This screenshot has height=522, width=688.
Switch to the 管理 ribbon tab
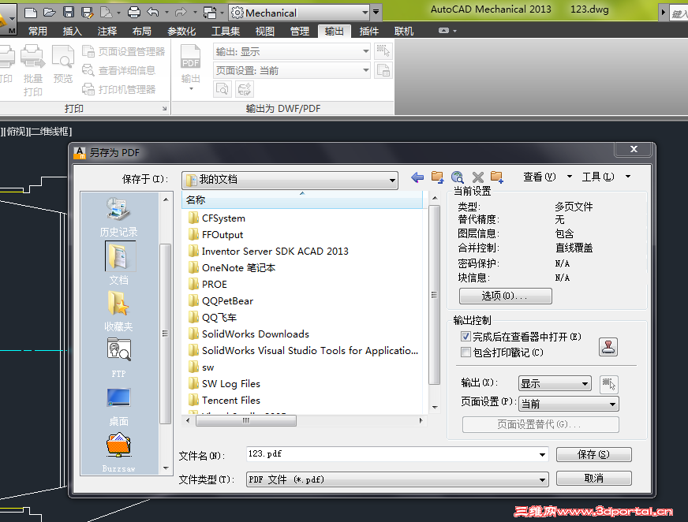pyautogui.click(x=300, y=31)
